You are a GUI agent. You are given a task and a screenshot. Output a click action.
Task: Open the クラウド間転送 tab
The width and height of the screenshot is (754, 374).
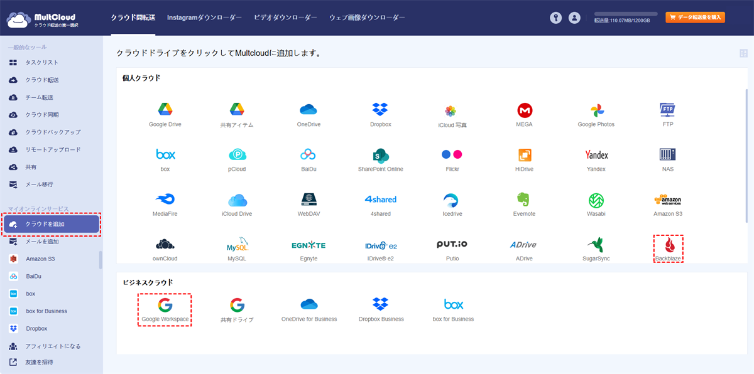(x=133, y=18)
